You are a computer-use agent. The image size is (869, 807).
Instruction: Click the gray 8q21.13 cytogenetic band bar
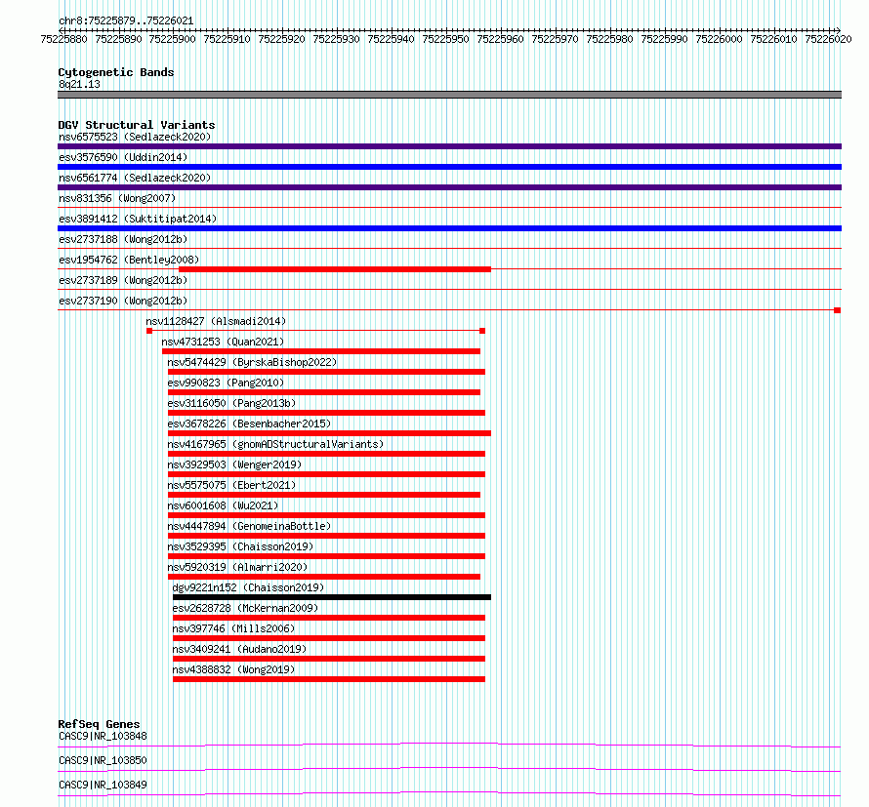[x=449, y=95]
